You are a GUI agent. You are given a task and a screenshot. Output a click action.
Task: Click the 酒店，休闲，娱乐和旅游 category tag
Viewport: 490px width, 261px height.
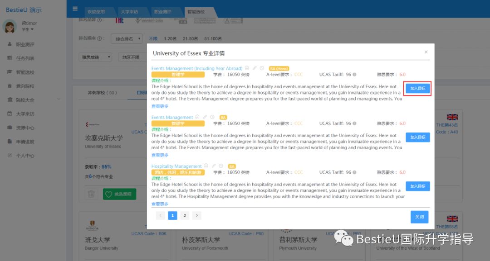[178, 172]
